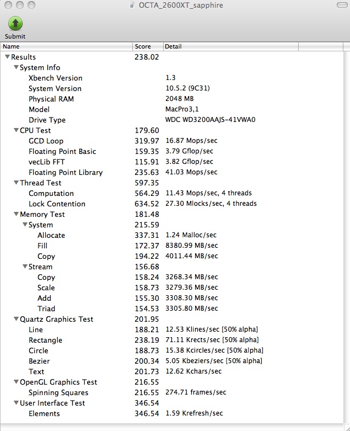350x431 pixels.
Task: Collapse the User Interface Test section
Action: click(16, 403)
